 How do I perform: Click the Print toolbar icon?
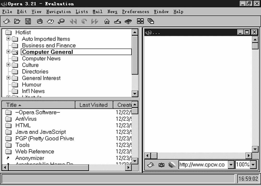click(40, 21)
